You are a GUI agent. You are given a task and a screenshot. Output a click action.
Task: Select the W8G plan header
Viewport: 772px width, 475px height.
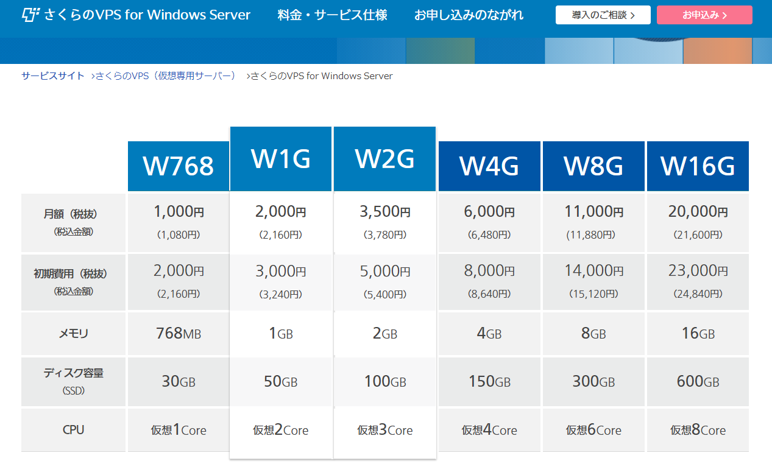pos(593,166)
